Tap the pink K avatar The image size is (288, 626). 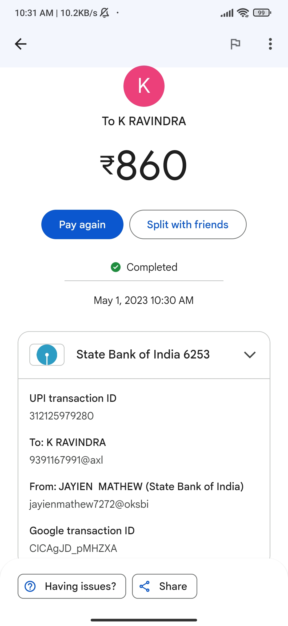coord(144,86)
